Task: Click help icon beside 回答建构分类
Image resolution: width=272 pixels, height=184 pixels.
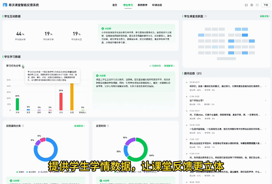Action: 23,126
